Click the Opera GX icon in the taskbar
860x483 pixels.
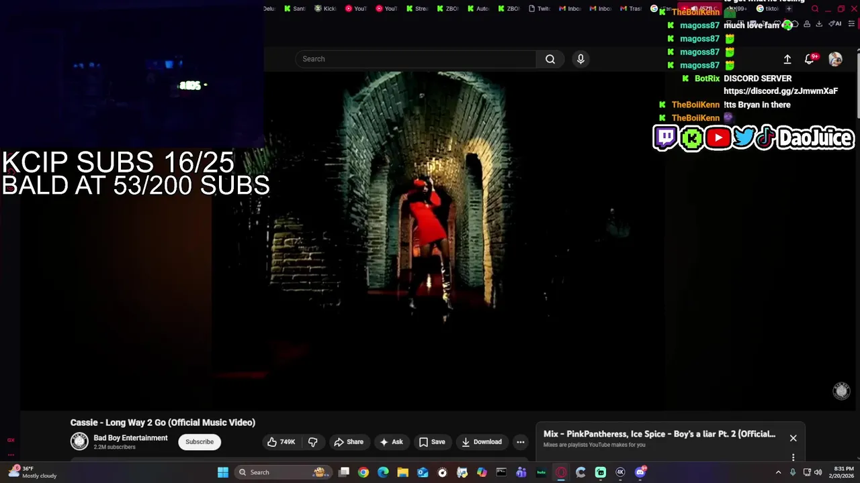click(x=561, y=472)
